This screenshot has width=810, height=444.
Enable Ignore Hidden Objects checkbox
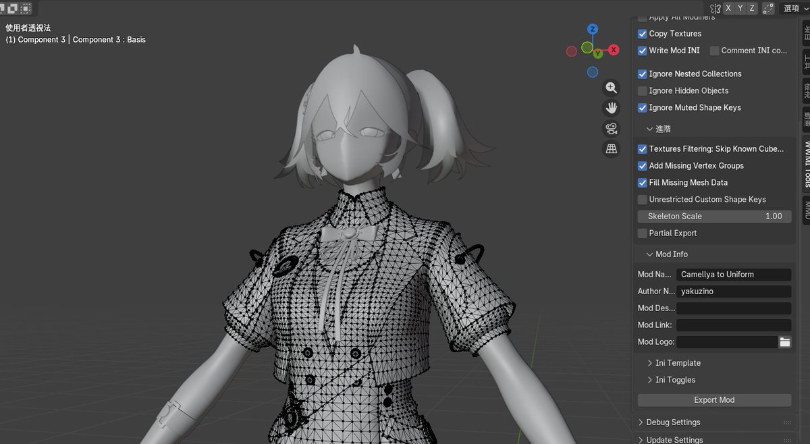click(x=642, y=91)
